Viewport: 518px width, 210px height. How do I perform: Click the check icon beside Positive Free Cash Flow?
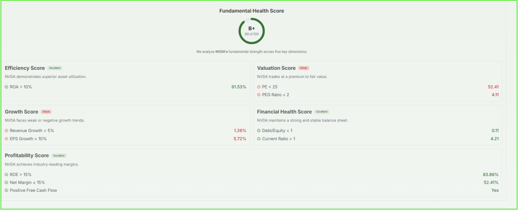pyautogui.click(x=7, y=190)
